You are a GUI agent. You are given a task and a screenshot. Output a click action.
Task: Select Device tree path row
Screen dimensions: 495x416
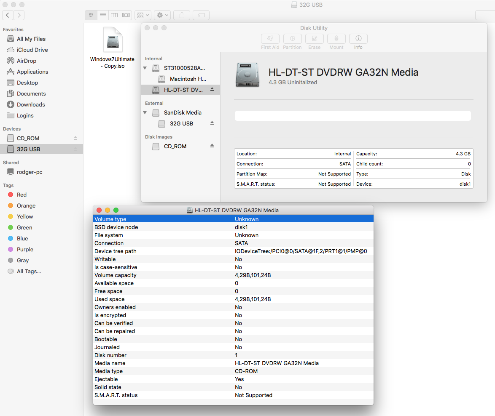(233, 251)
